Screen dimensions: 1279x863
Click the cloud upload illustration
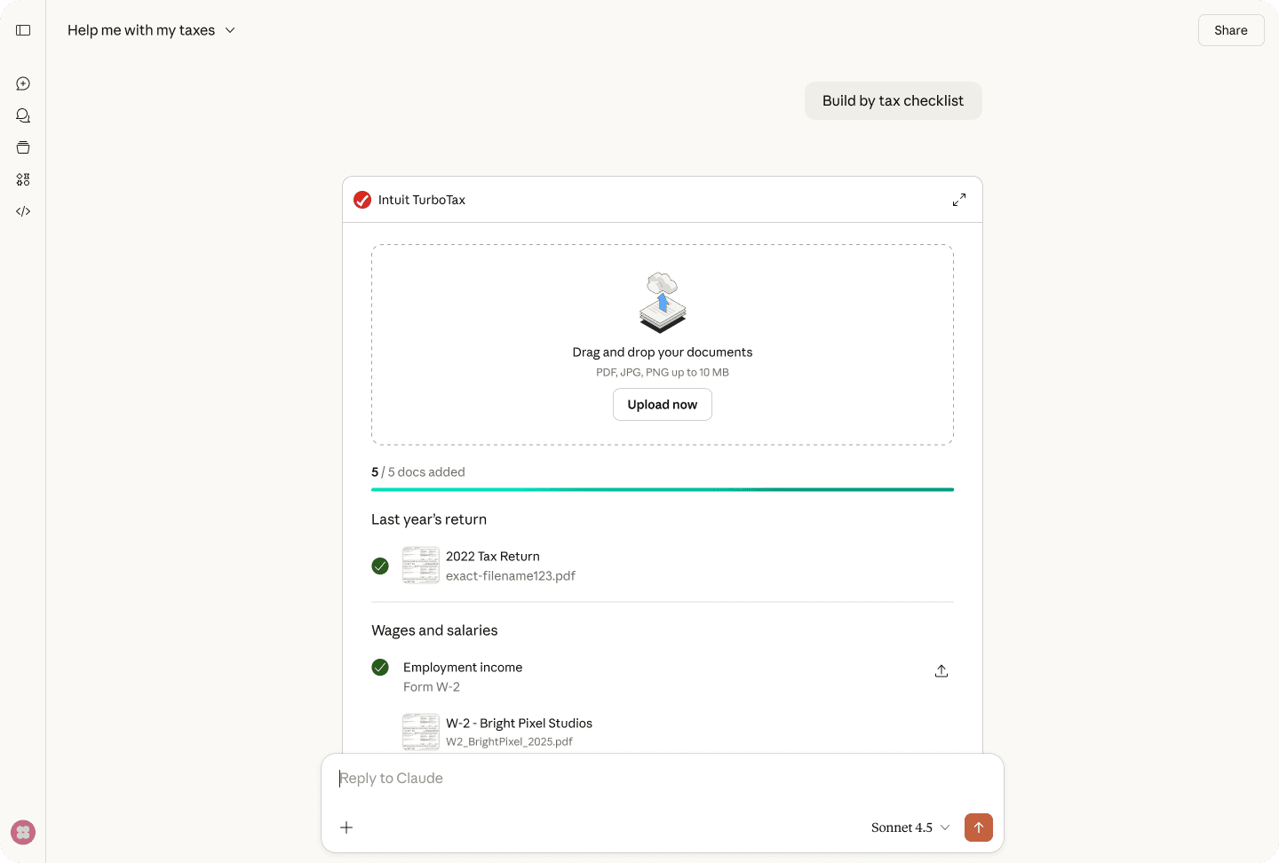(x=663, y=303)
